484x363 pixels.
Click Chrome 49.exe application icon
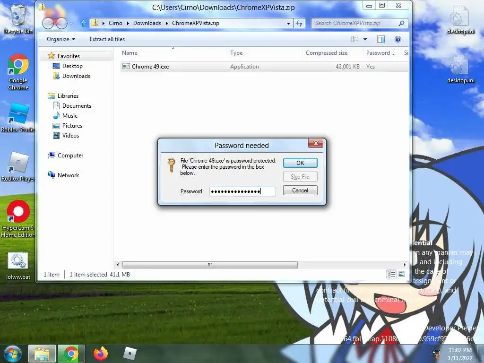pos(126,66)
